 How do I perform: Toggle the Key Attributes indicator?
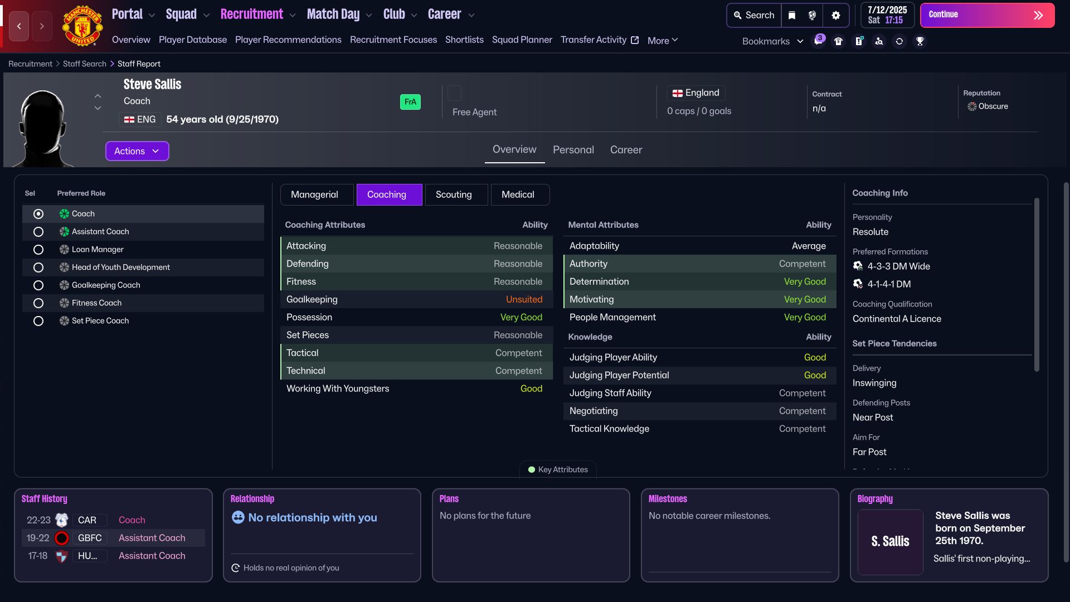557,469
